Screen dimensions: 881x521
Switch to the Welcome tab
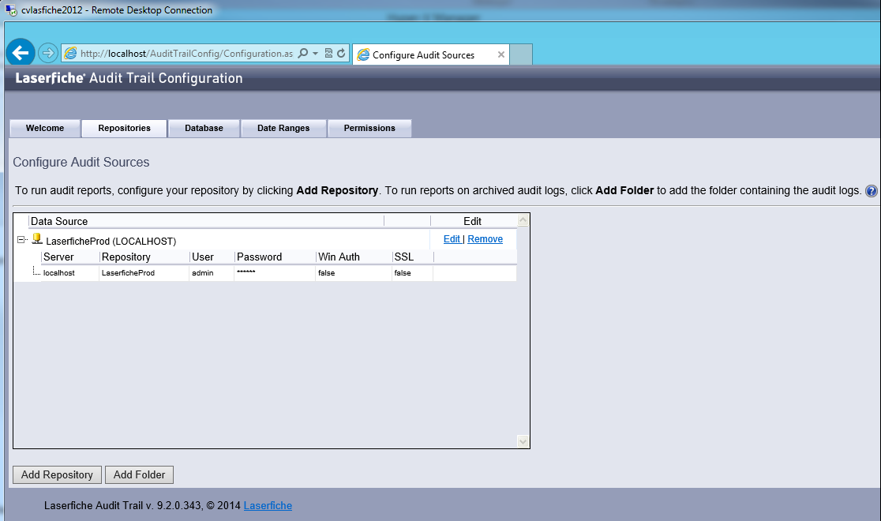click(45, 128)
